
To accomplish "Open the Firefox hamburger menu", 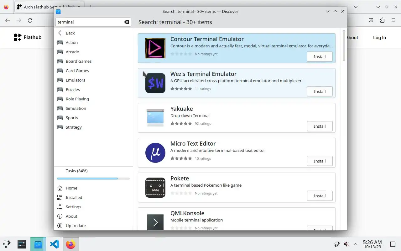I will (393, 20).
